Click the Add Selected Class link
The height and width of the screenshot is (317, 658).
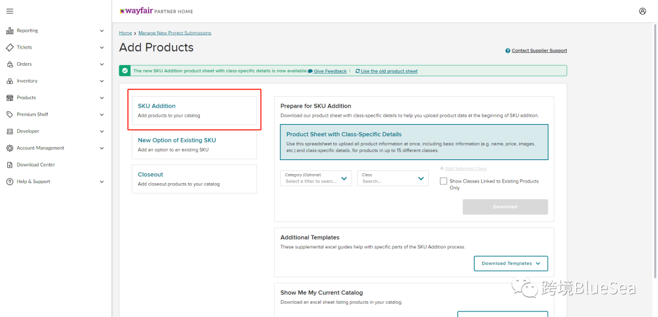[463, 169]
